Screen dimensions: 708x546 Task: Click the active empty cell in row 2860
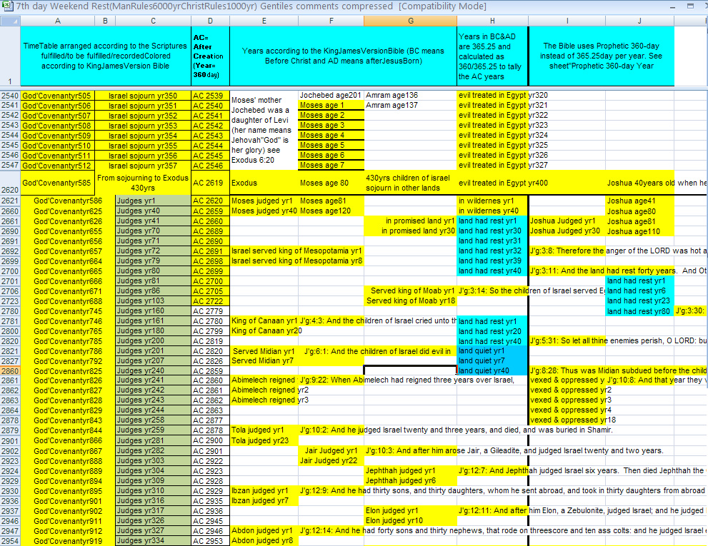411,370
